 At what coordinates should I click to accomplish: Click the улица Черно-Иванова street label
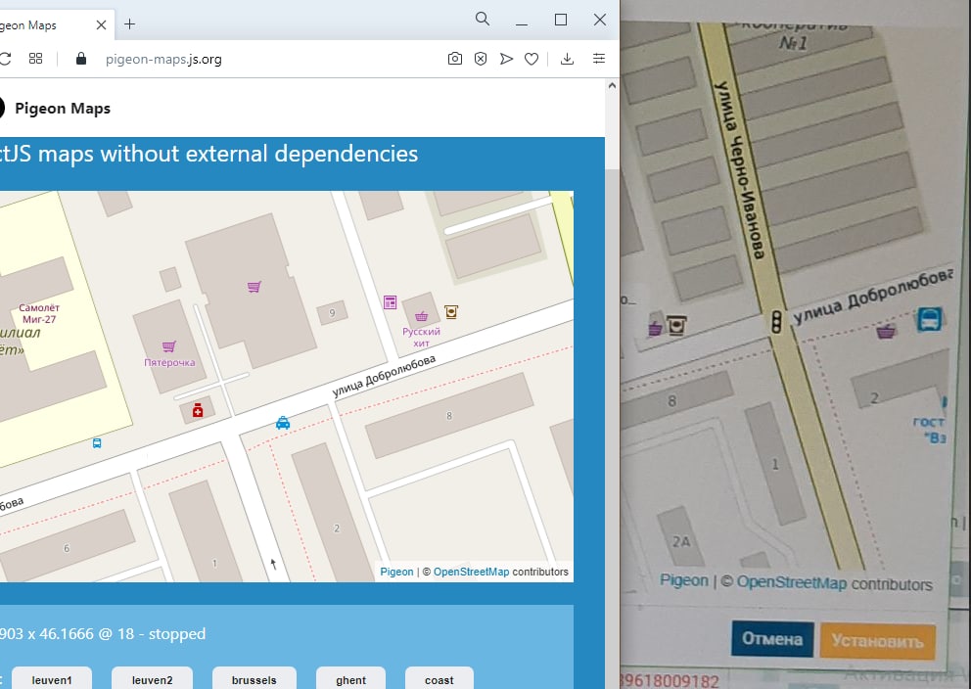point(739,169)
